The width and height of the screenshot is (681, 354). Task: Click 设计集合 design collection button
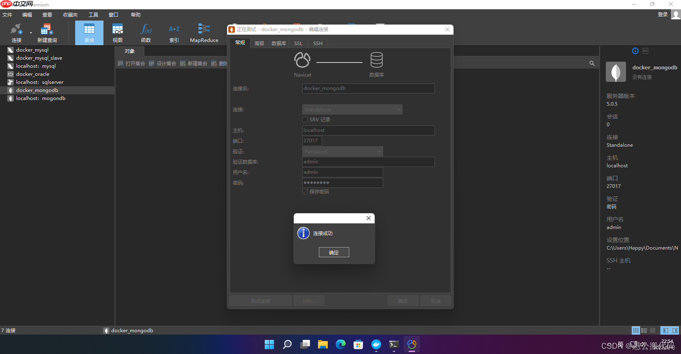[x=162, y=64]
